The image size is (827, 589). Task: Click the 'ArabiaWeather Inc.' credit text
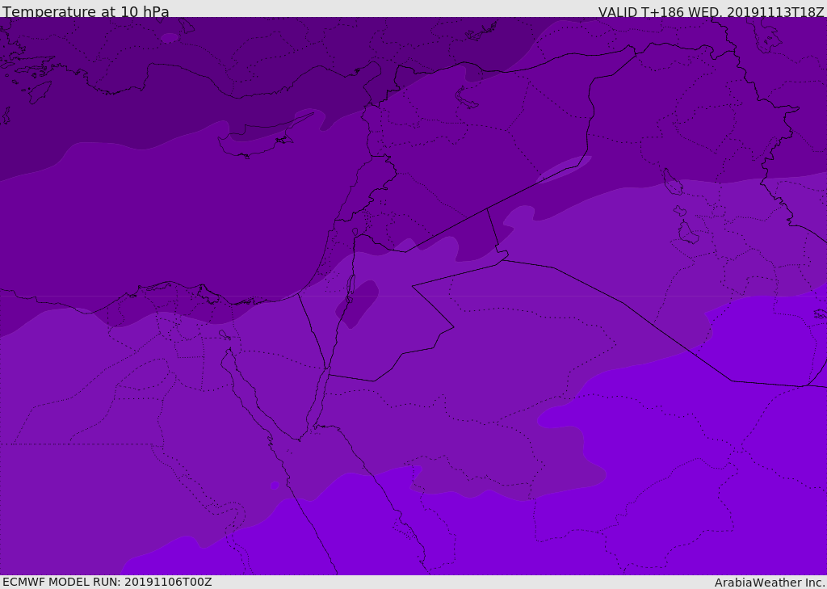pyautogui.click(x=770, y=583)
